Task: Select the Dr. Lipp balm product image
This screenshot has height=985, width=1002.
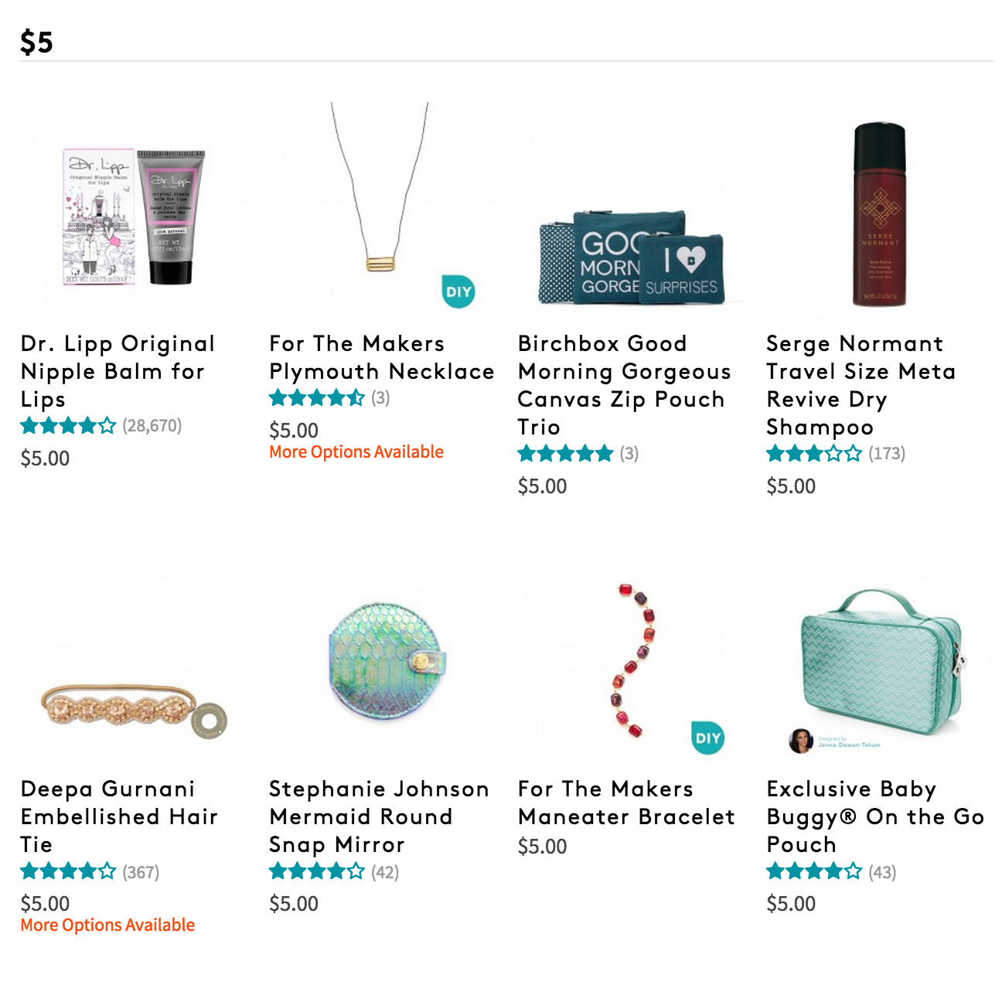Action: tap(135, 216)
